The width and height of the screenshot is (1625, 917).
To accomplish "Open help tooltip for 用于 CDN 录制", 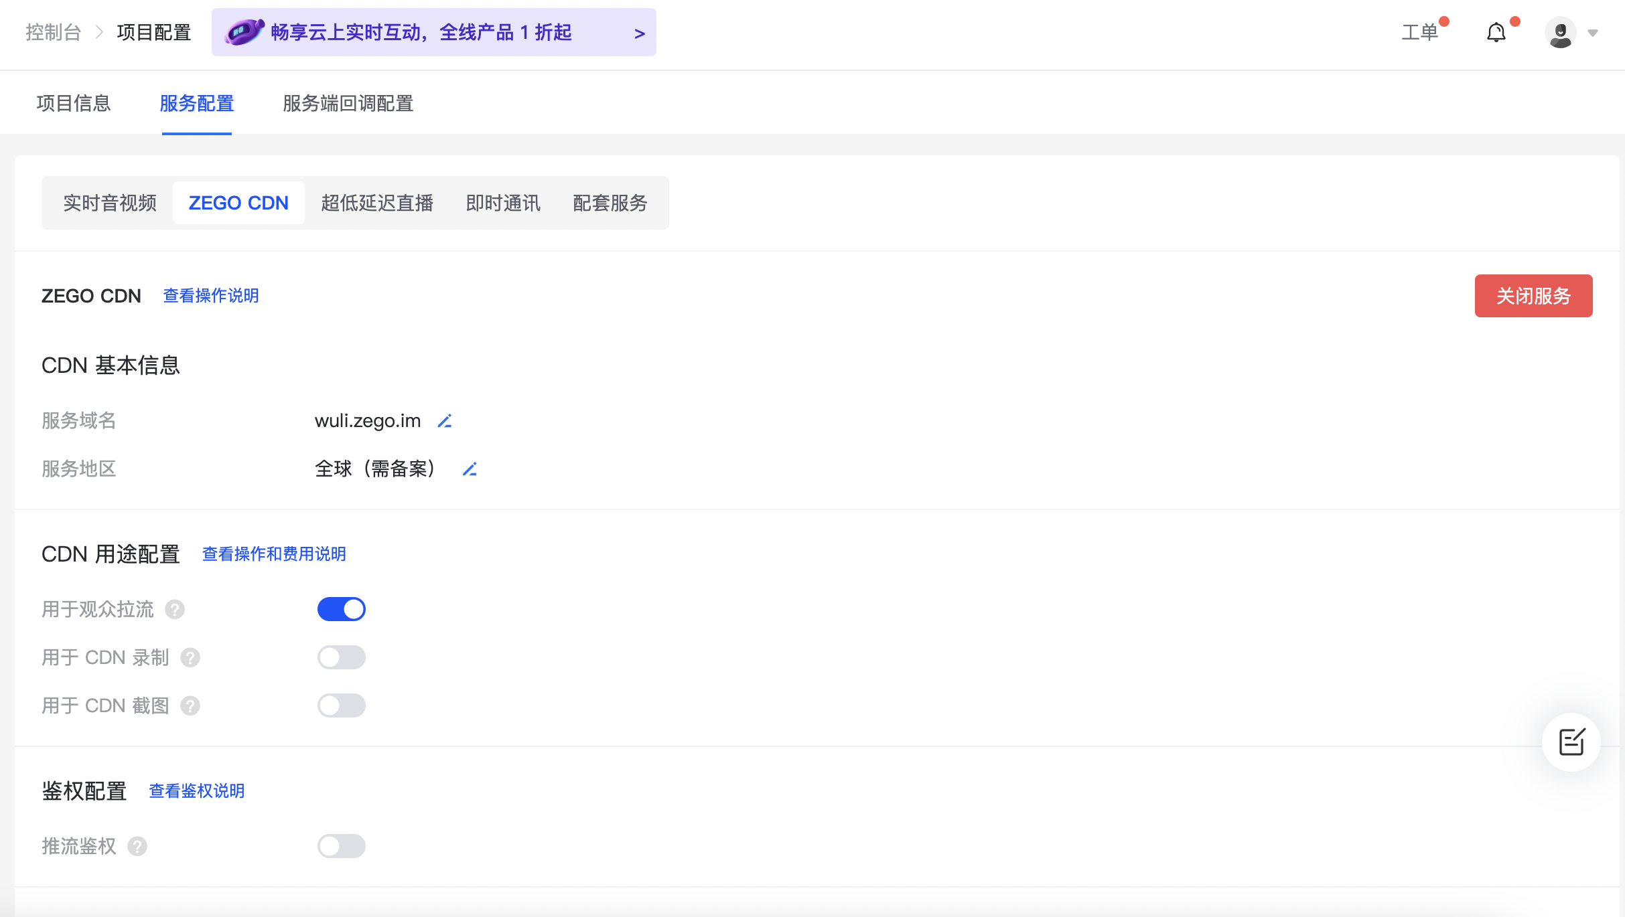I will coord(190,658).
